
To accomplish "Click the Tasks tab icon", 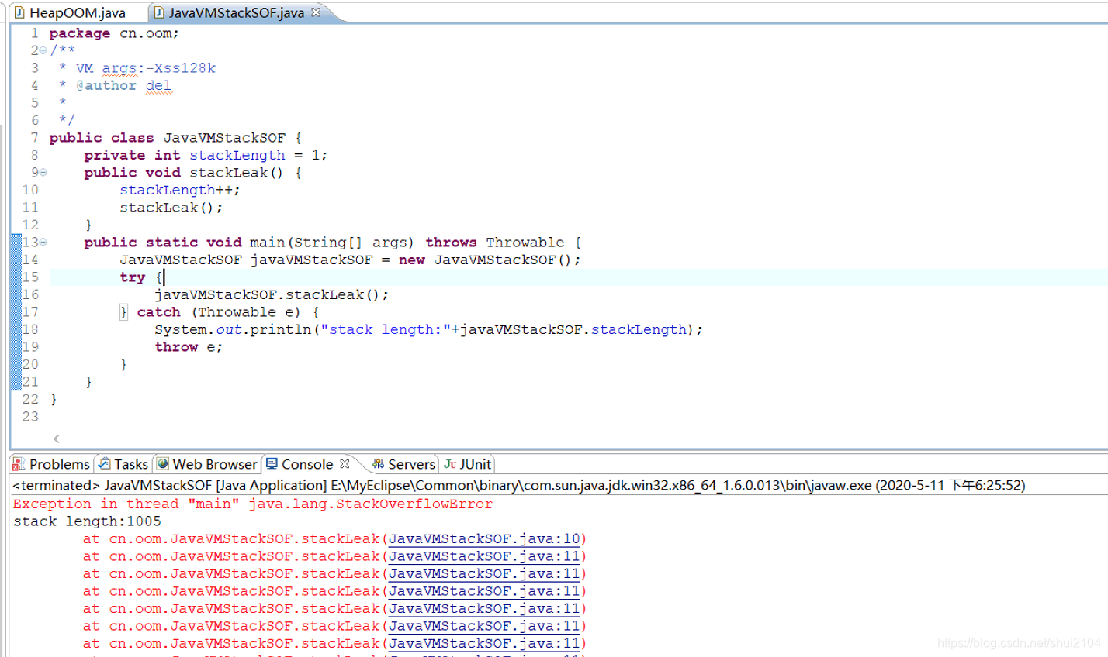I will [104, 464].
